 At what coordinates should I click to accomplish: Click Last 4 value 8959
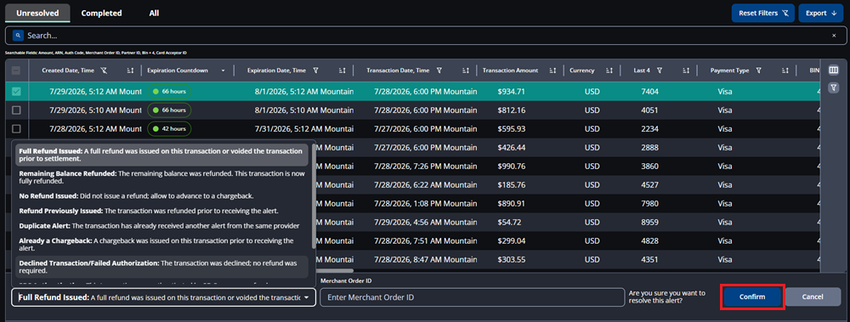pyautogui.click(x=649, y=223)
